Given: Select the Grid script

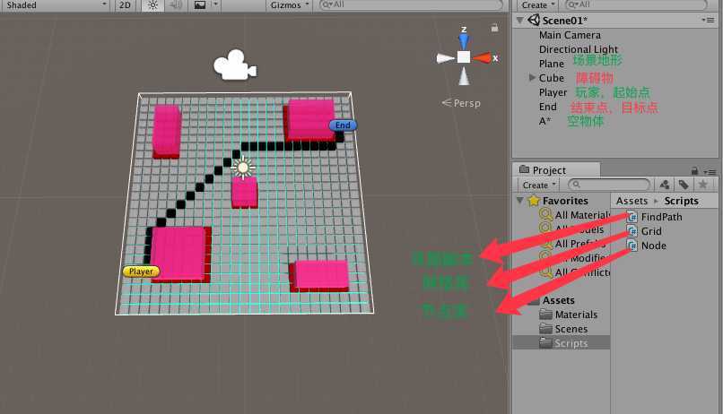Looking at the screenshot, I should (651, 230).
